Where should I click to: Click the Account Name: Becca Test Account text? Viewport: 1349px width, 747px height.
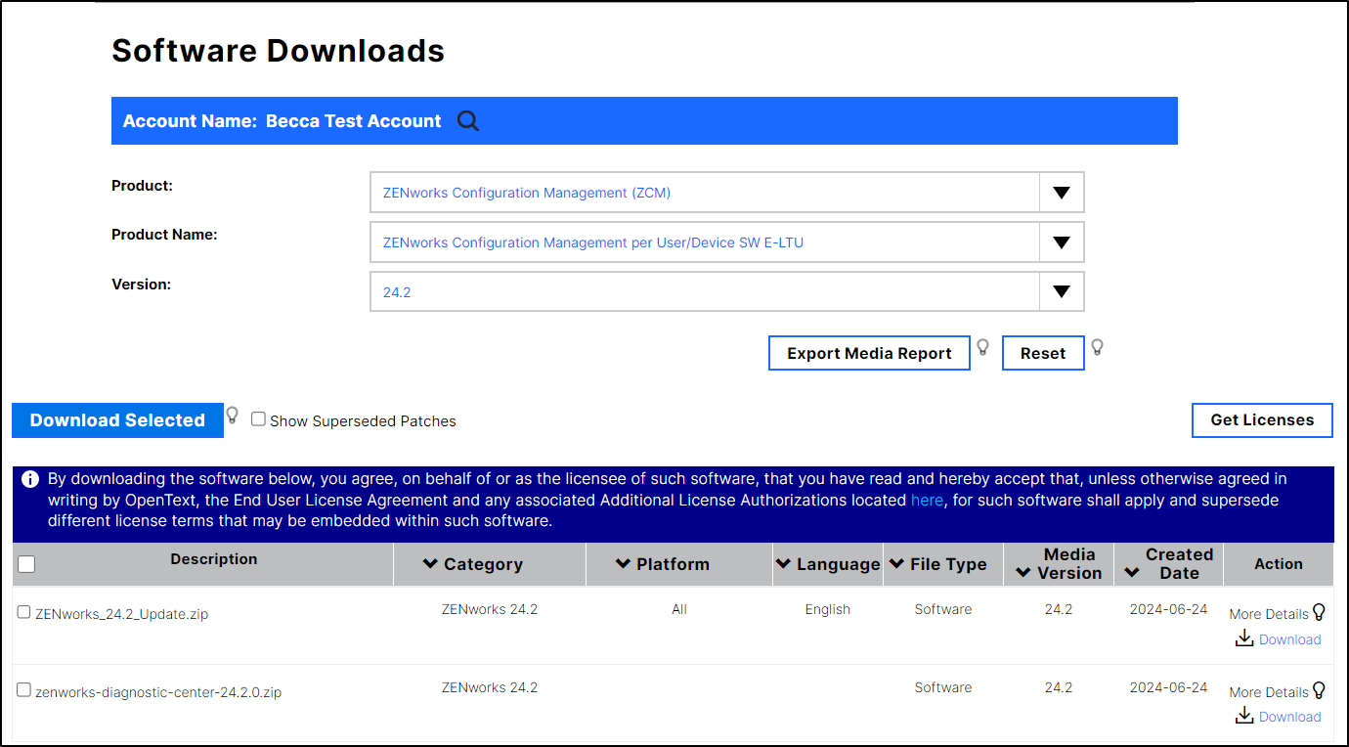[x=282, y=121]
